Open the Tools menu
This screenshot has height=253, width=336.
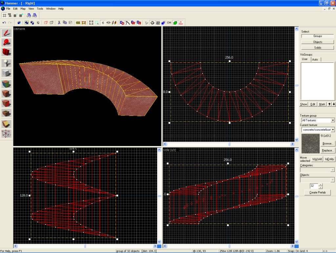pos(40,9)
